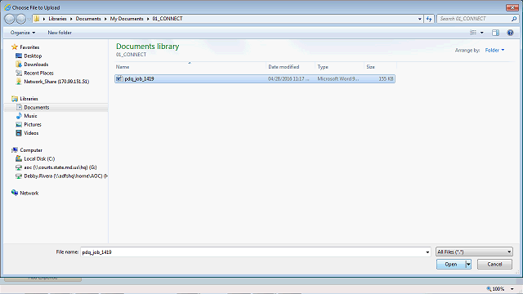Close the Choose File to Upload dialog

512,7
